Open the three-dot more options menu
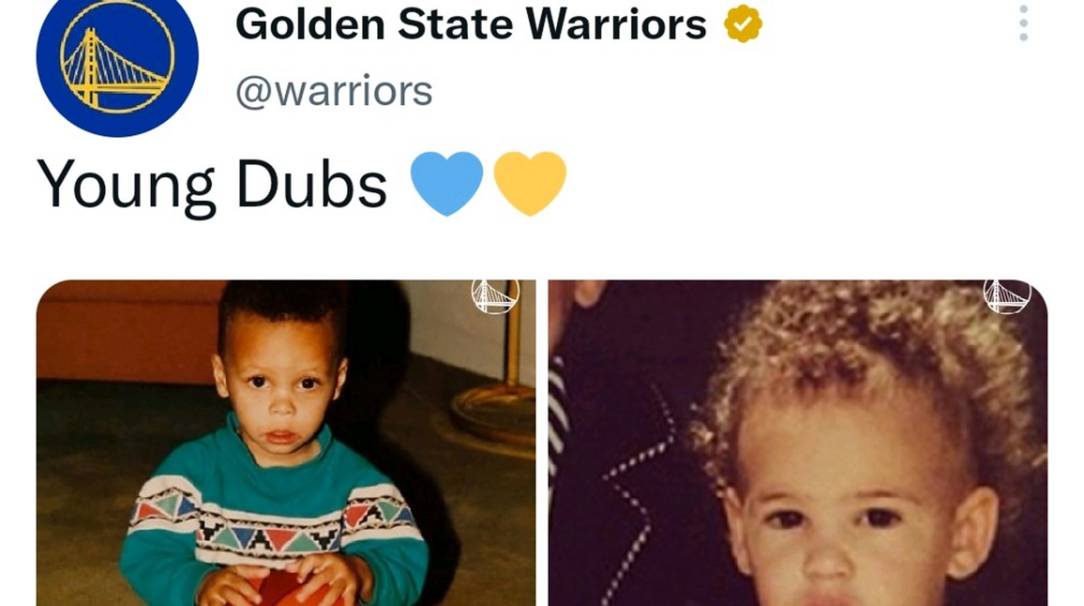The height and width of the screenshot is (606, 1084). (x=1024, y=23)
